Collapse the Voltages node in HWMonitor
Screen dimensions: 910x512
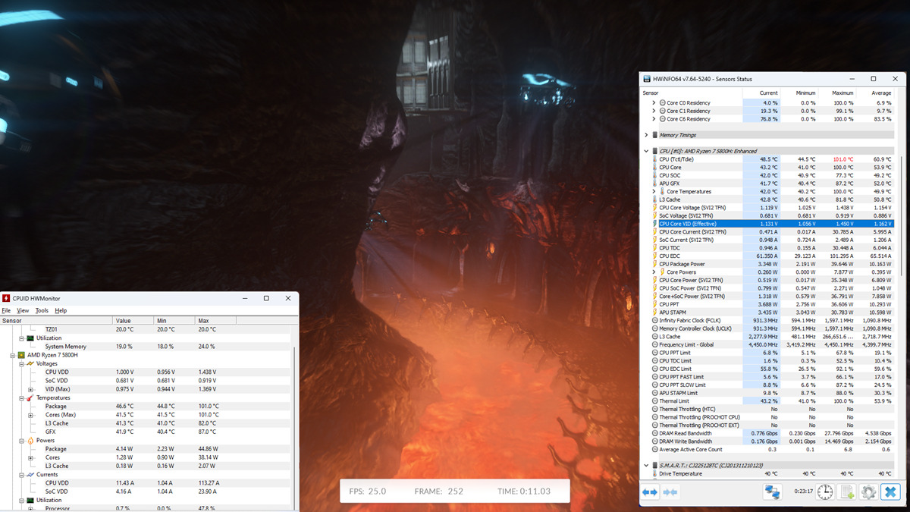point(21,363)
